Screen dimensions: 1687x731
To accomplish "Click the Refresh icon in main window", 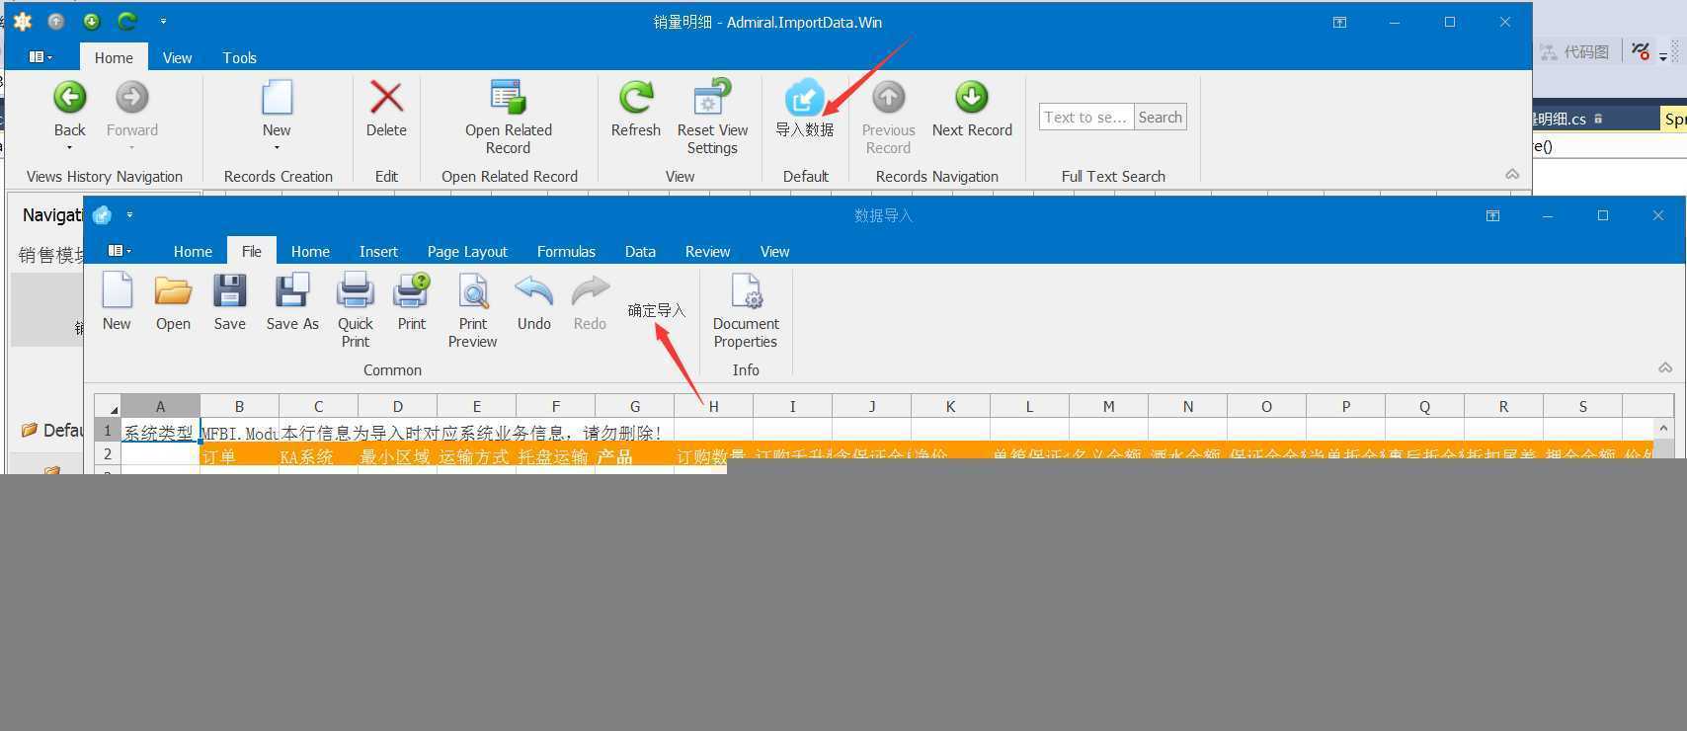I will pos(635,98).
